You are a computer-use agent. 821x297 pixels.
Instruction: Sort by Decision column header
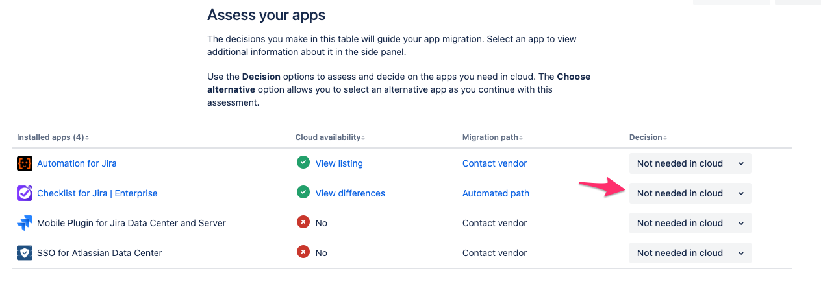(x=648, y=137)
